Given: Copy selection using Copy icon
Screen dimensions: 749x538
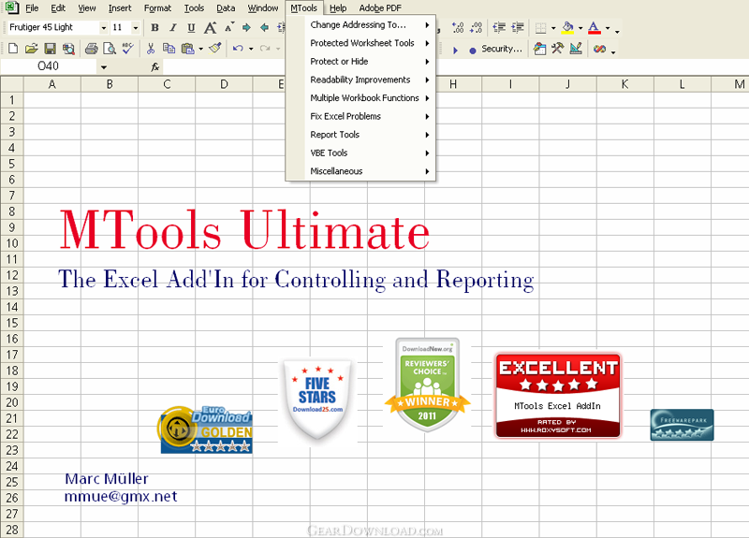Looking at the screenshot, I should [x=169, y=49].
